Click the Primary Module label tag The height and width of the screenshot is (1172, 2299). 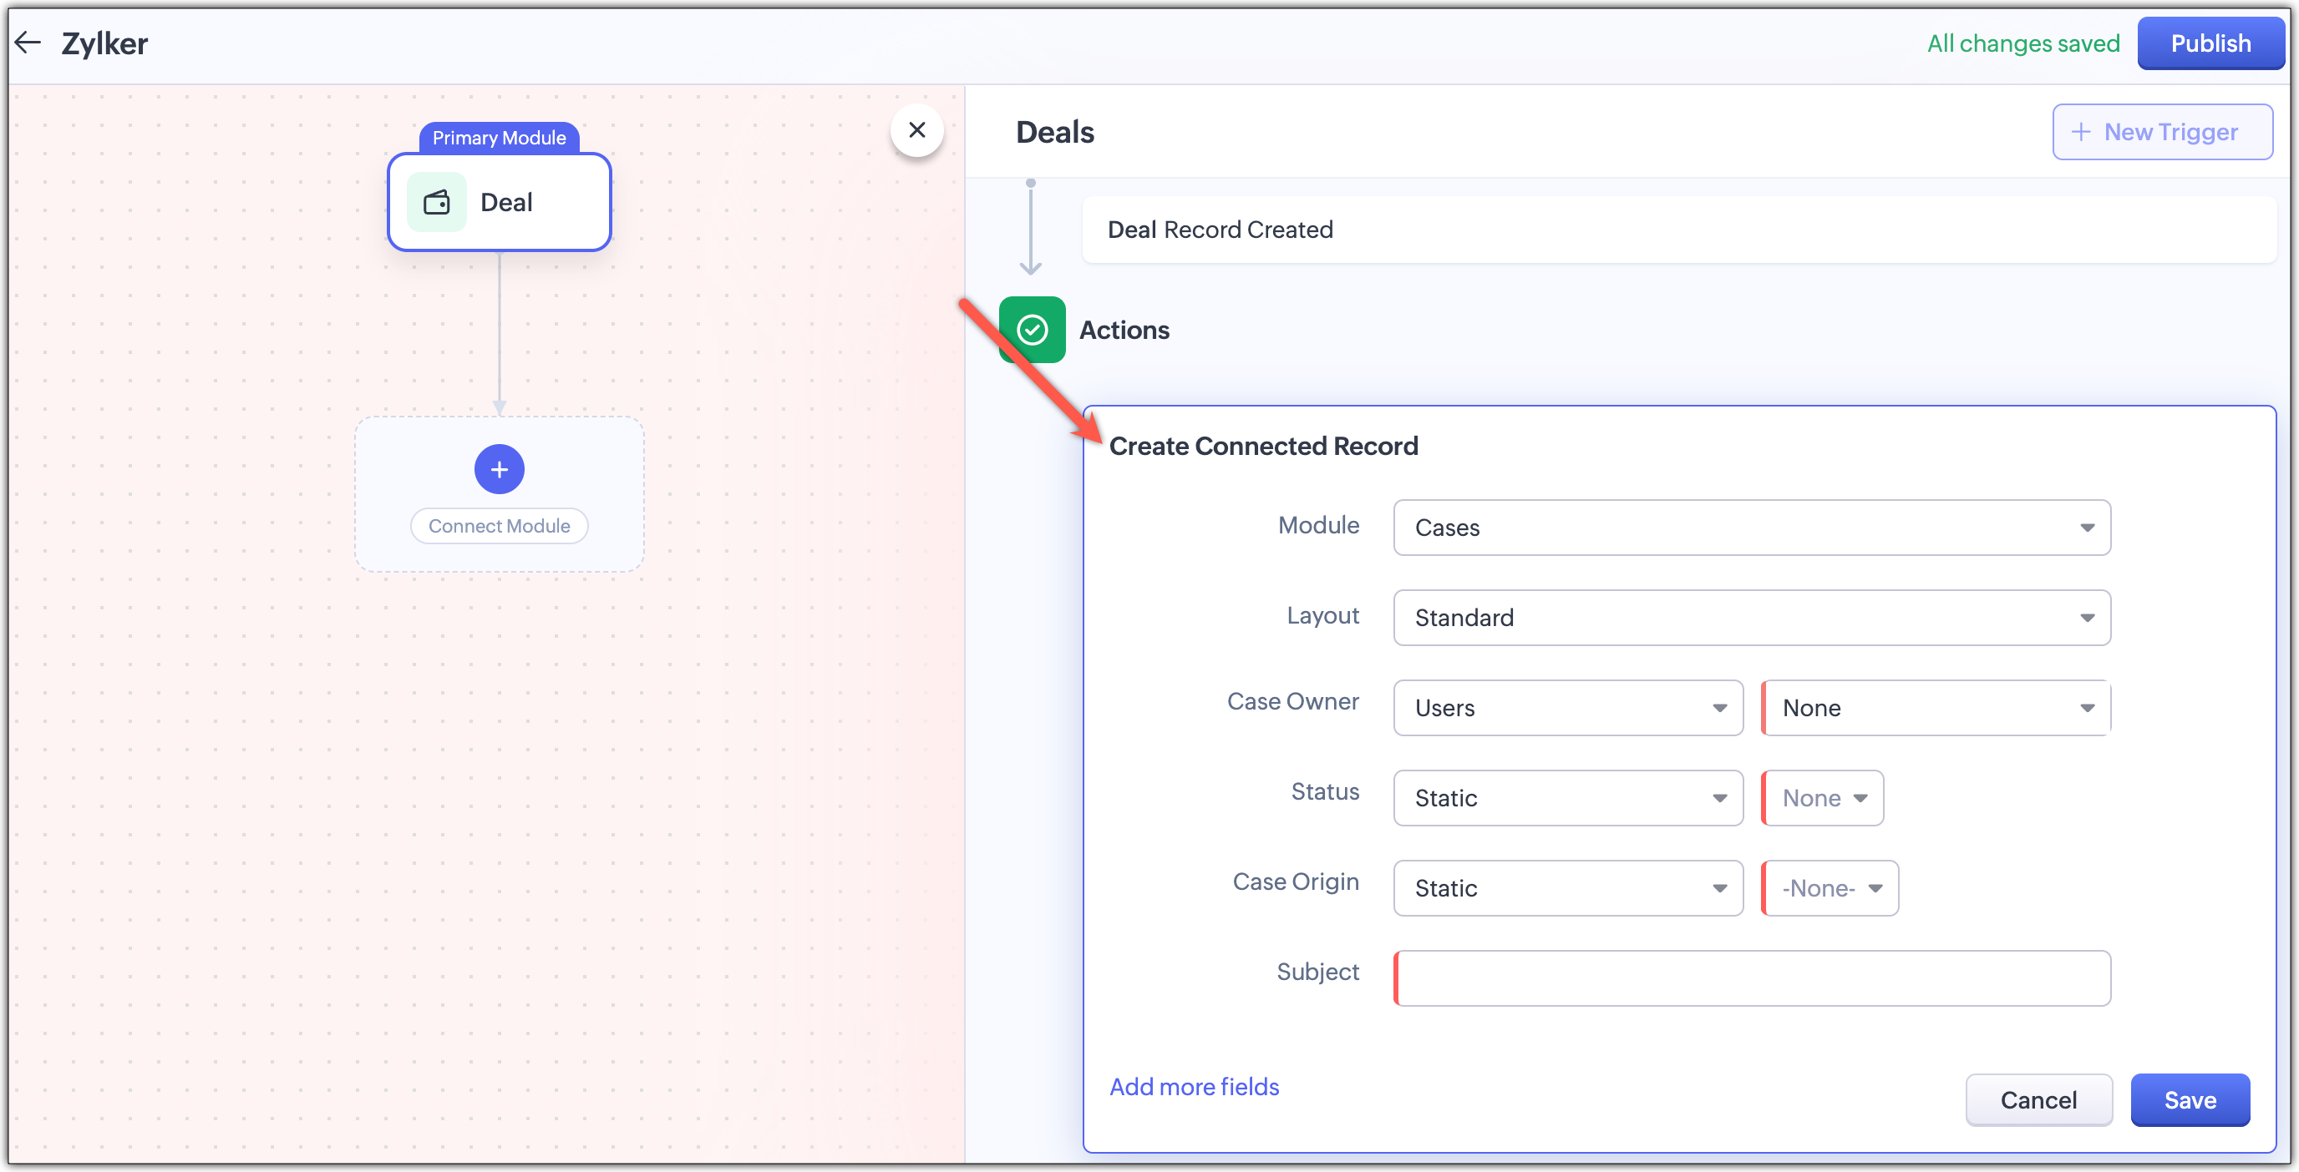pyautogui.click(x=499, y=138)
